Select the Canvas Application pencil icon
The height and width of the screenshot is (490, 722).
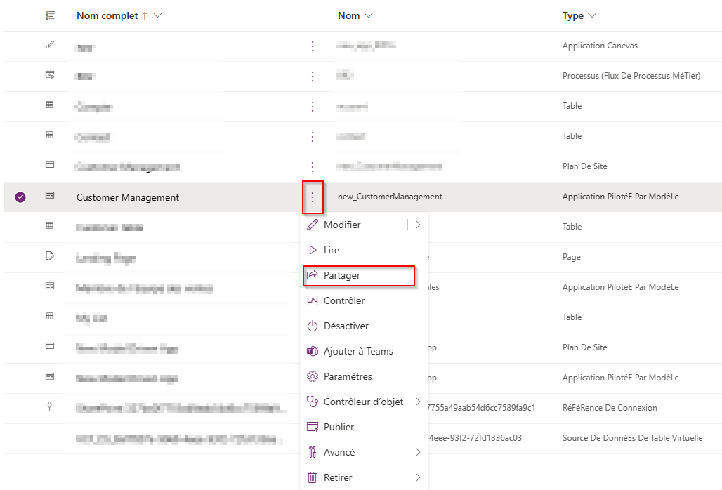pyautogui.click(x=49, y=45)
